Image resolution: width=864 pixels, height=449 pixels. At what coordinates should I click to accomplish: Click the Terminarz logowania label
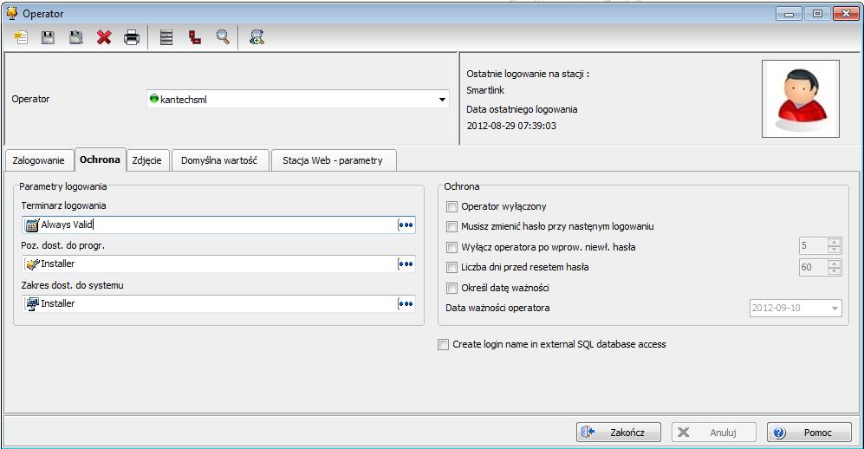click(63, 205)
